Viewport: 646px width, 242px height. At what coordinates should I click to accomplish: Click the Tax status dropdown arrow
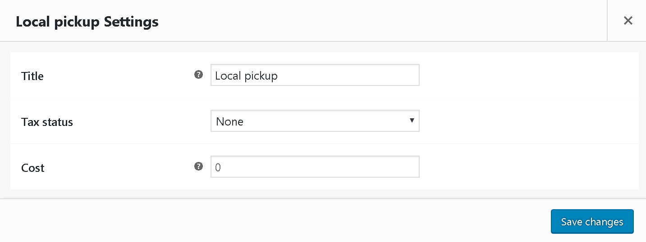412,121
